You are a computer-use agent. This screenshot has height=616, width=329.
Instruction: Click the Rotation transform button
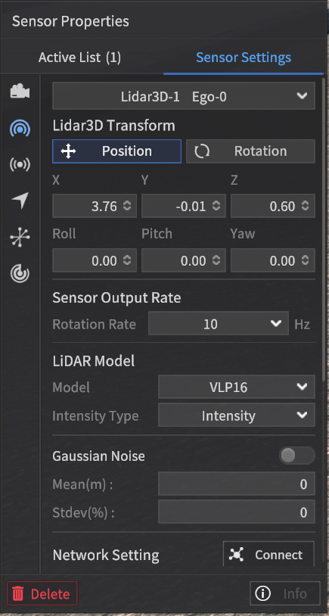[250, 151]
